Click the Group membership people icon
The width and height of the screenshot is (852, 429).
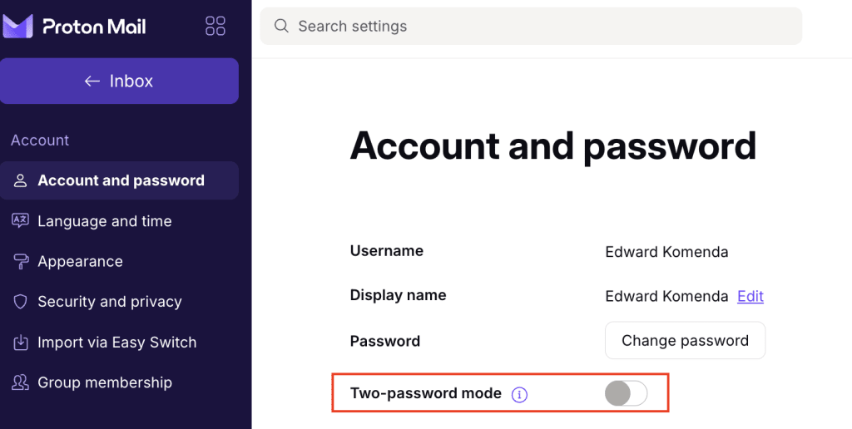pos(20,382)
